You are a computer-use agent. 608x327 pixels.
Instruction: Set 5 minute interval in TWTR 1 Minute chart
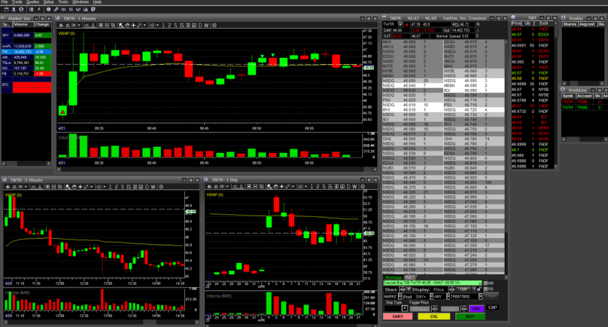(x=176, y=25)
